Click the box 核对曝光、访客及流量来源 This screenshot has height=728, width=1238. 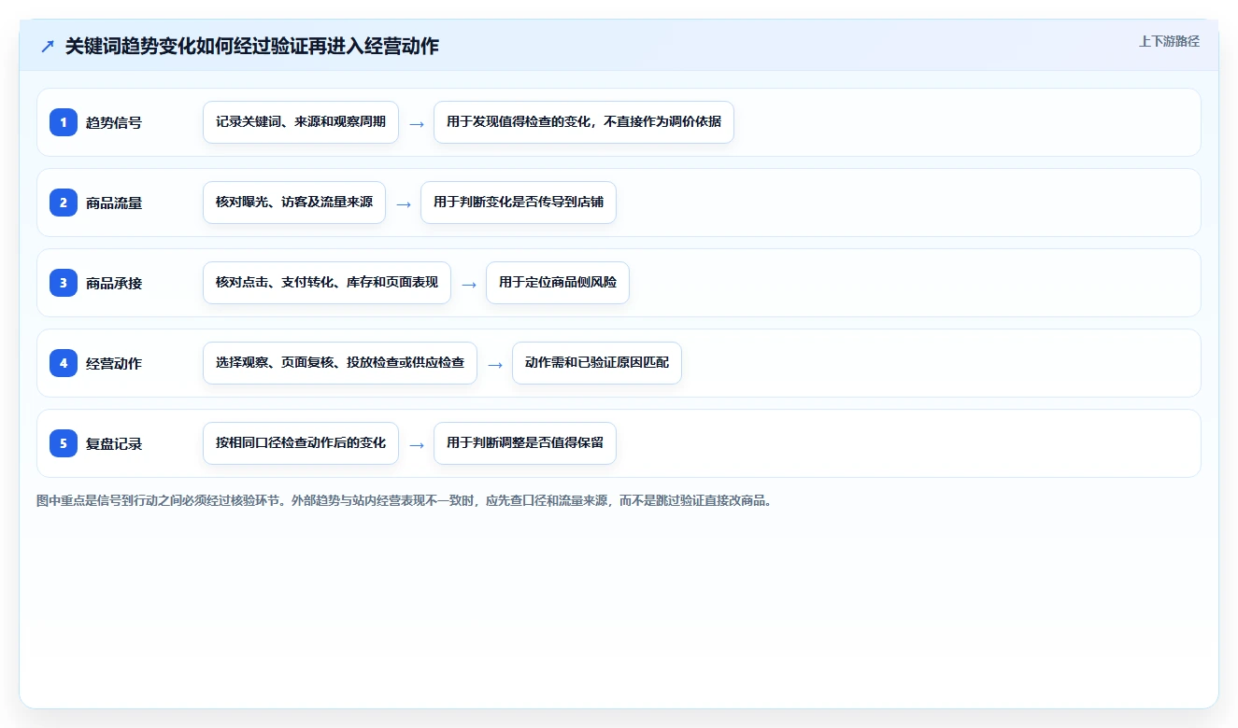pos(294,203)
